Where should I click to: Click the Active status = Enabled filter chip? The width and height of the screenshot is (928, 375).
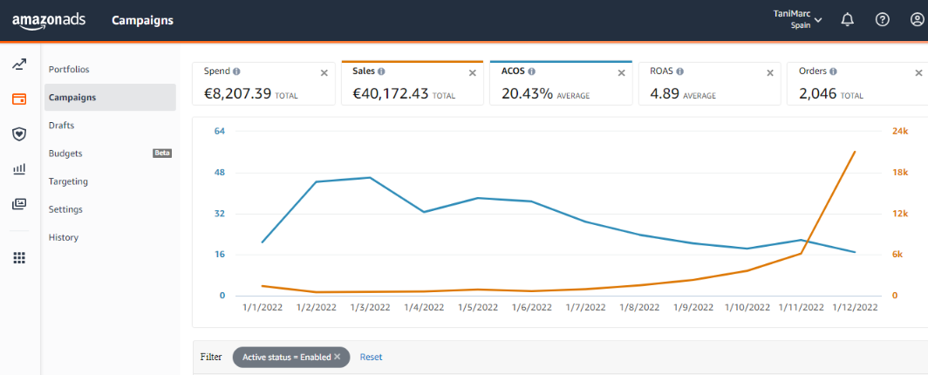291,358
